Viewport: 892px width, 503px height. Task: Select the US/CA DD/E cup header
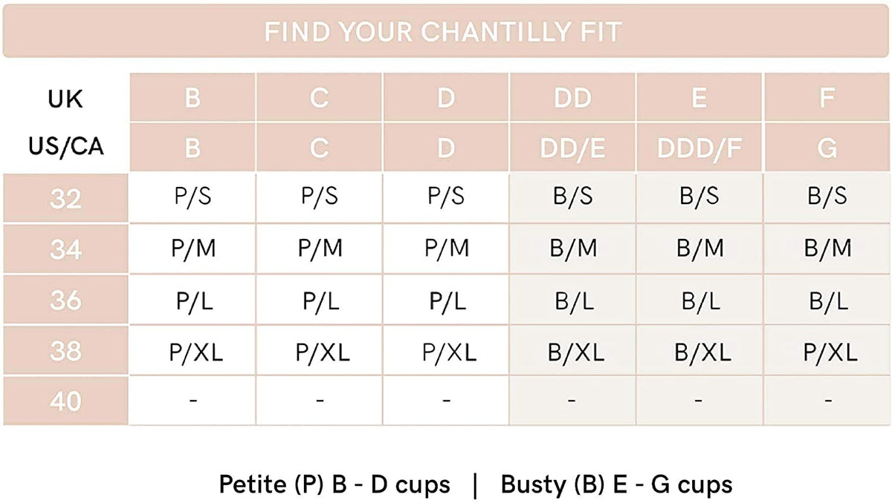(572, 148)
